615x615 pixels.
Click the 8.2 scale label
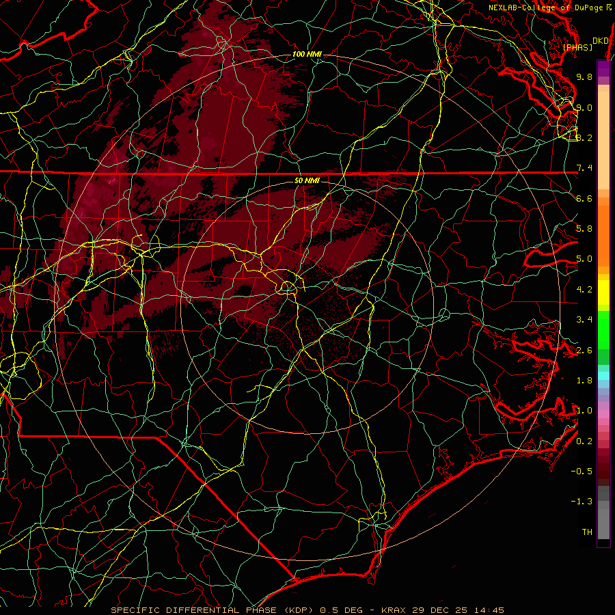(x=584, y=137)
